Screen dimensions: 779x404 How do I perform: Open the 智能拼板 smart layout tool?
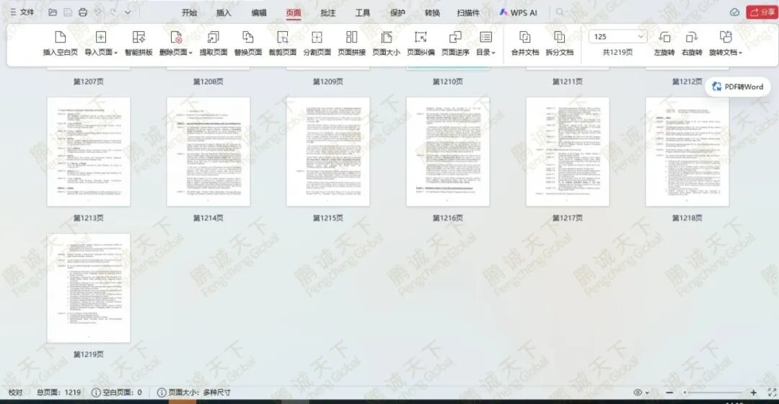click(x=138, y=38)
